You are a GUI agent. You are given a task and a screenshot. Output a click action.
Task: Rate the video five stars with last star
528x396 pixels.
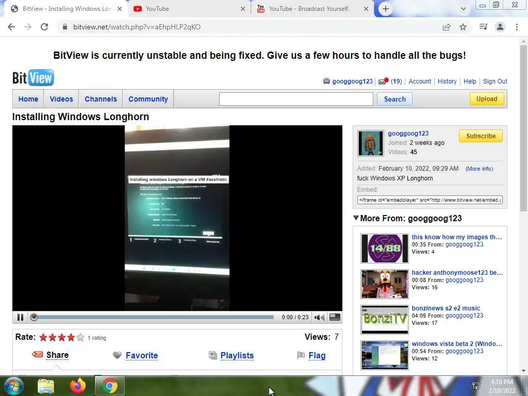tap(80, 337)
